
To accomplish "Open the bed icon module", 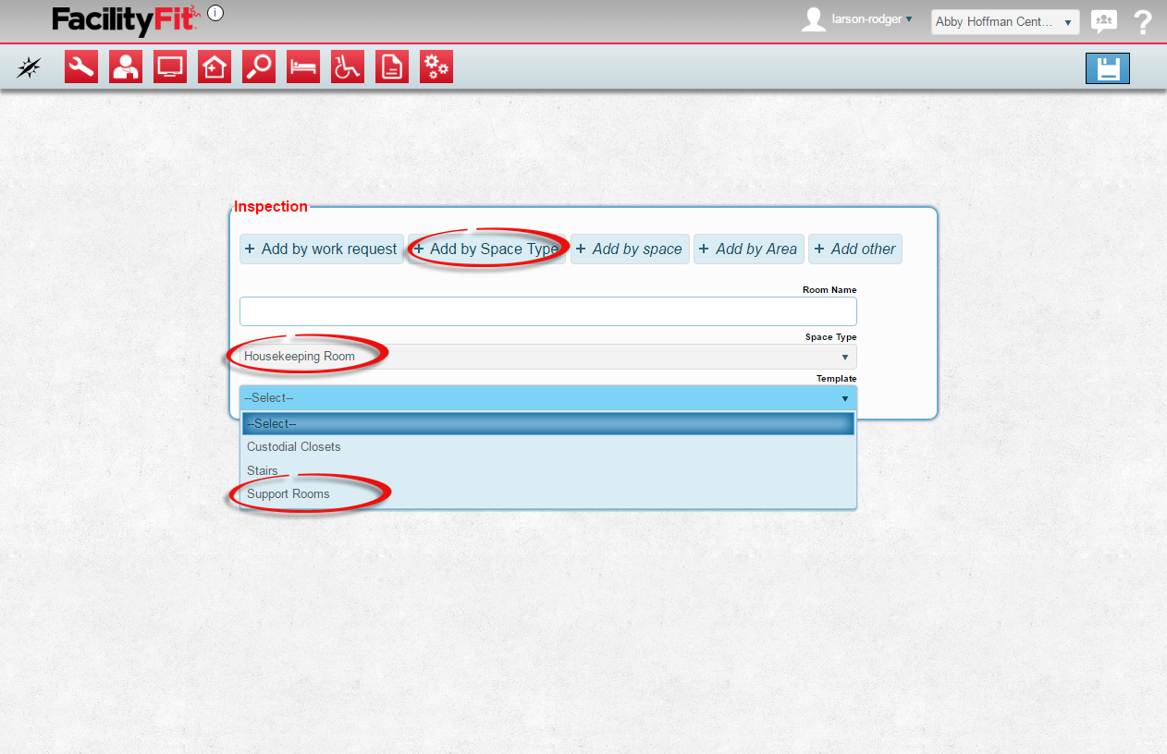I will 303,67.
